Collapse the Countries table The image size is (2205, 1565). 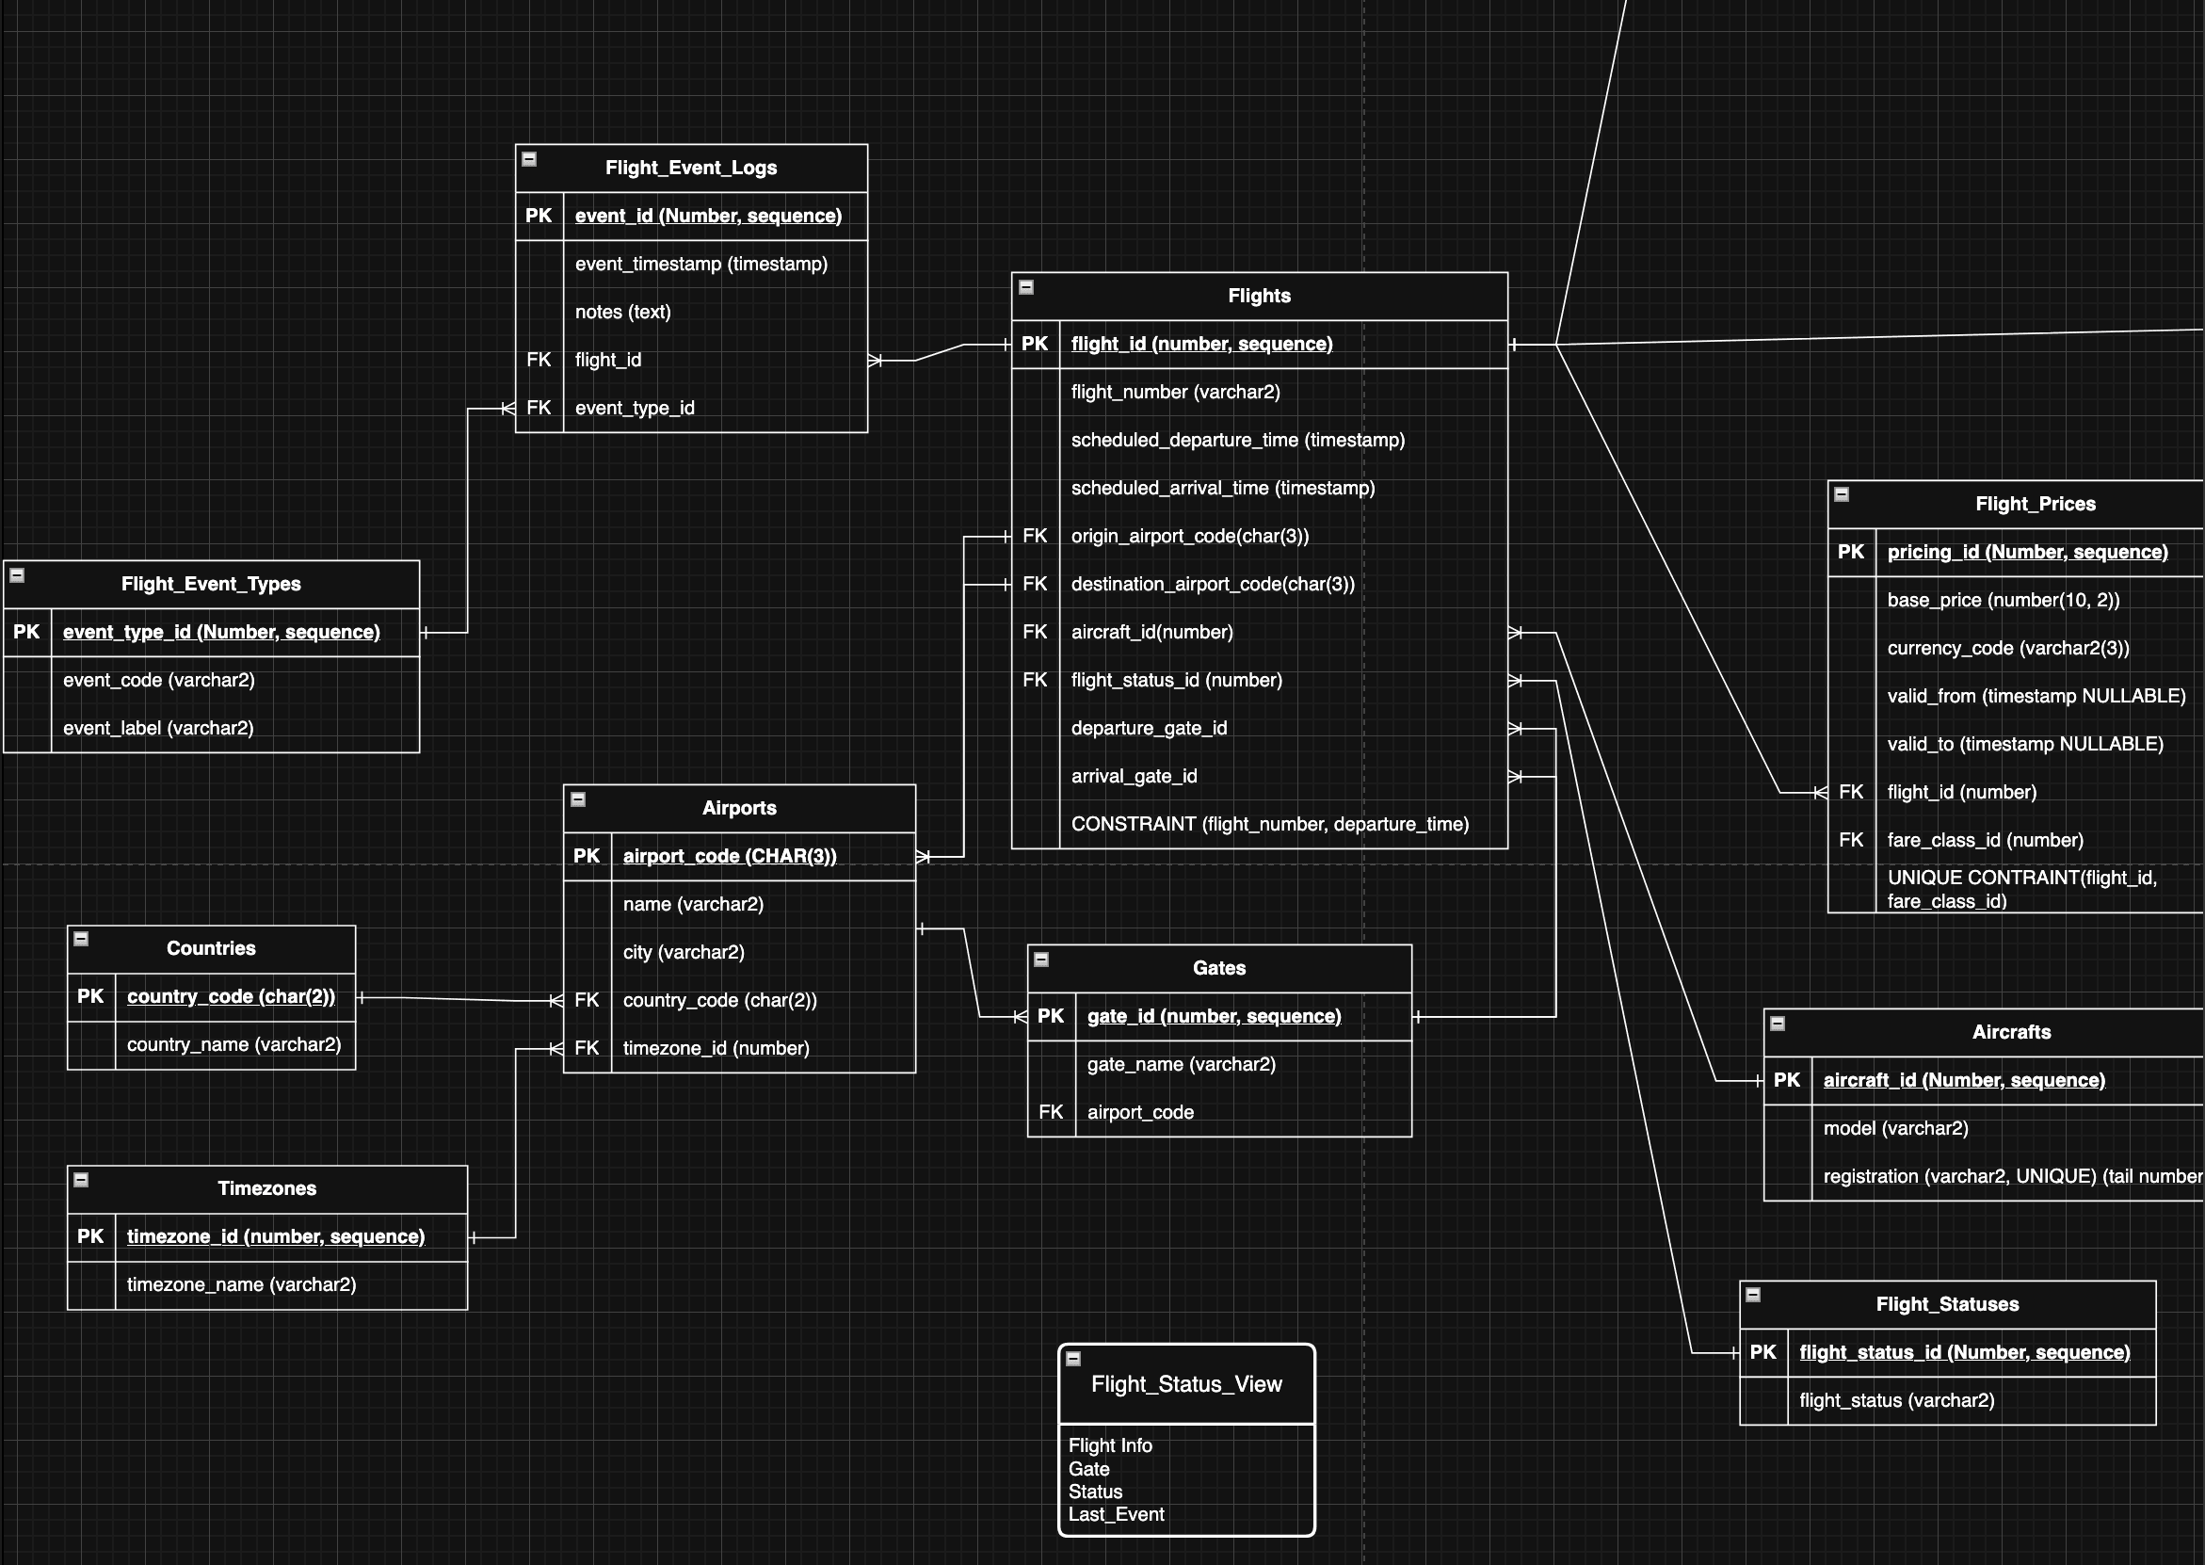[81, 938]
